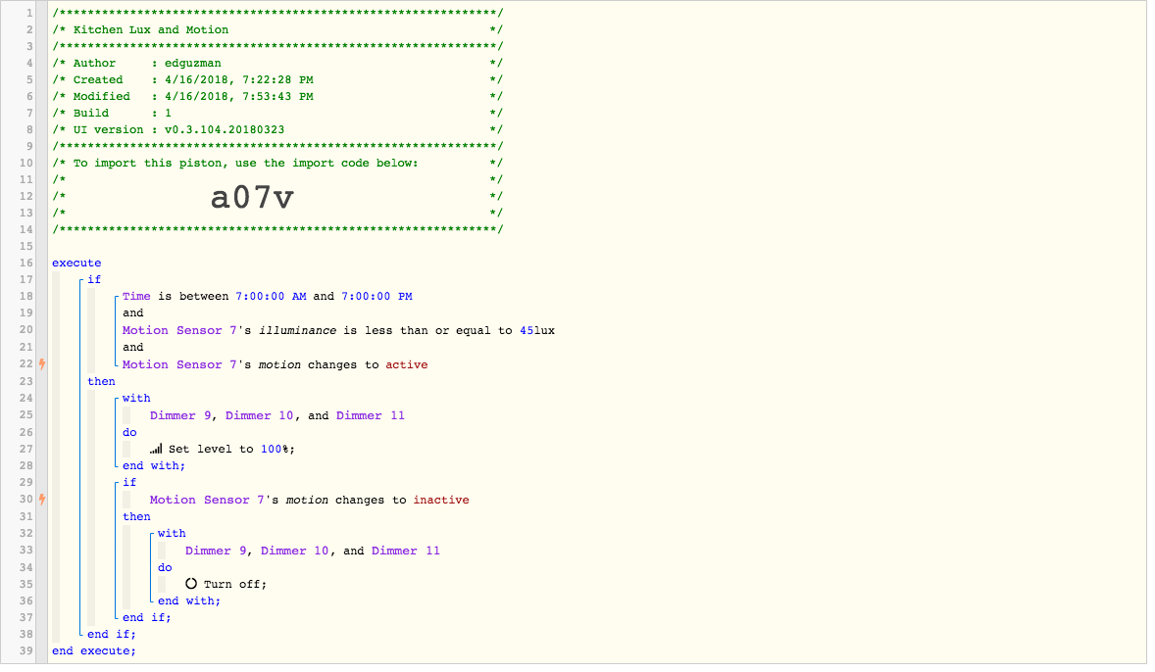The width and height of the screenshot is (1155, 672).
Task: Select the import code a07v
Action: (252, 198)
